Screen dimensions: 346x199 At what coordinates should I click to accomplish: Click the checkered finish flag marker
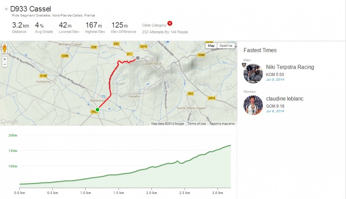(138, 58)
